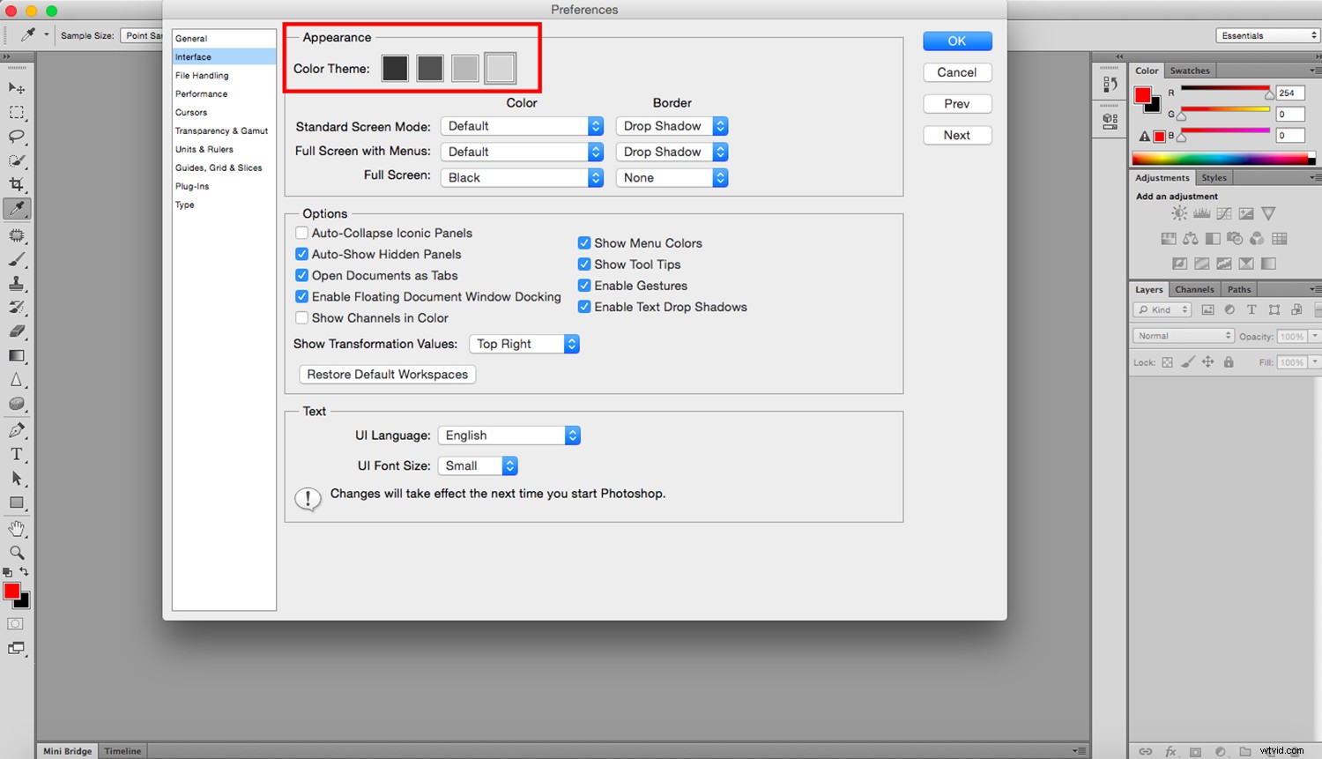Add a Brightness/Contrast adjustment
The image size is (1322, 759).
(1179, 212)
